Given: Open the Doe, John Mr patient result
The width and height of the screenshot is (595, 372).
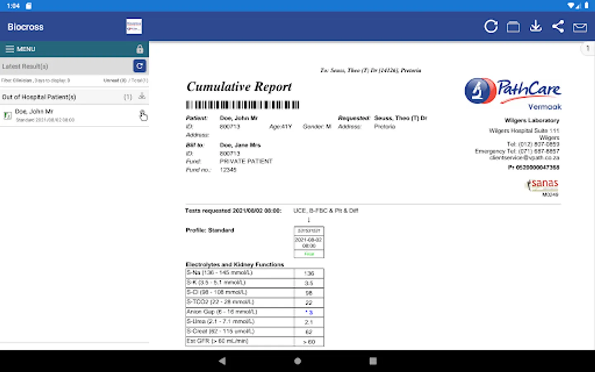Looking at the screenshot, I should pos(74,115).
